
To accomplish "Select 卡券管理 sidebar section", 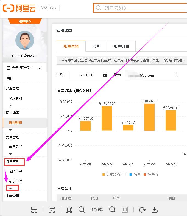I will point(13,196).
